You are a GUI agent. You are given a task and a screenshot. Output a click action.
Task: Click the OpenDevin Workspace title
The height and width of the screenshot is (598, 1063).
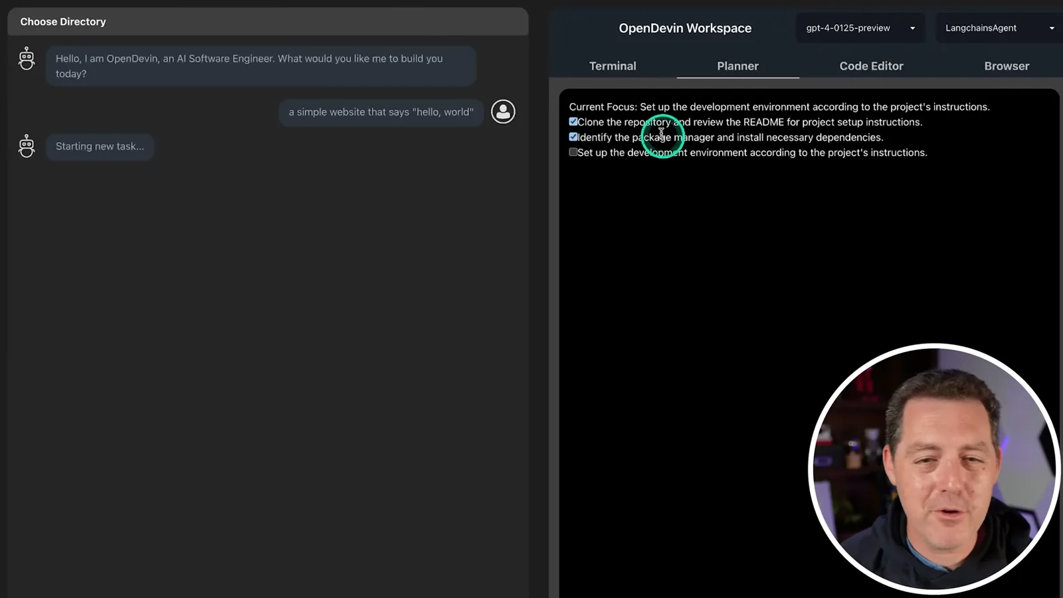click(x=685, y=28)
